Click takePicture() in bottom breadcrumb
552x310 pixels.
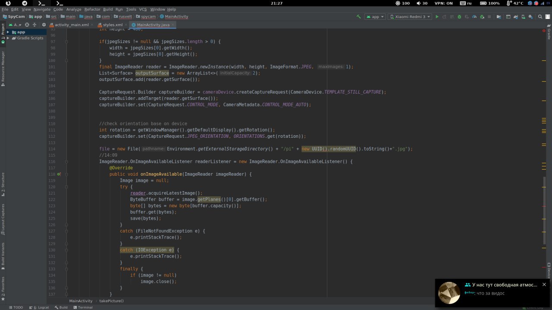point(111,301)
